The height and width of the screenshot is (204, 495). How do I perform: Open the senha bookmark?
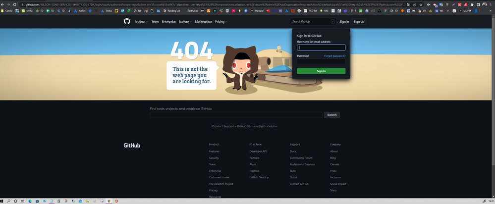click(27, 11)
